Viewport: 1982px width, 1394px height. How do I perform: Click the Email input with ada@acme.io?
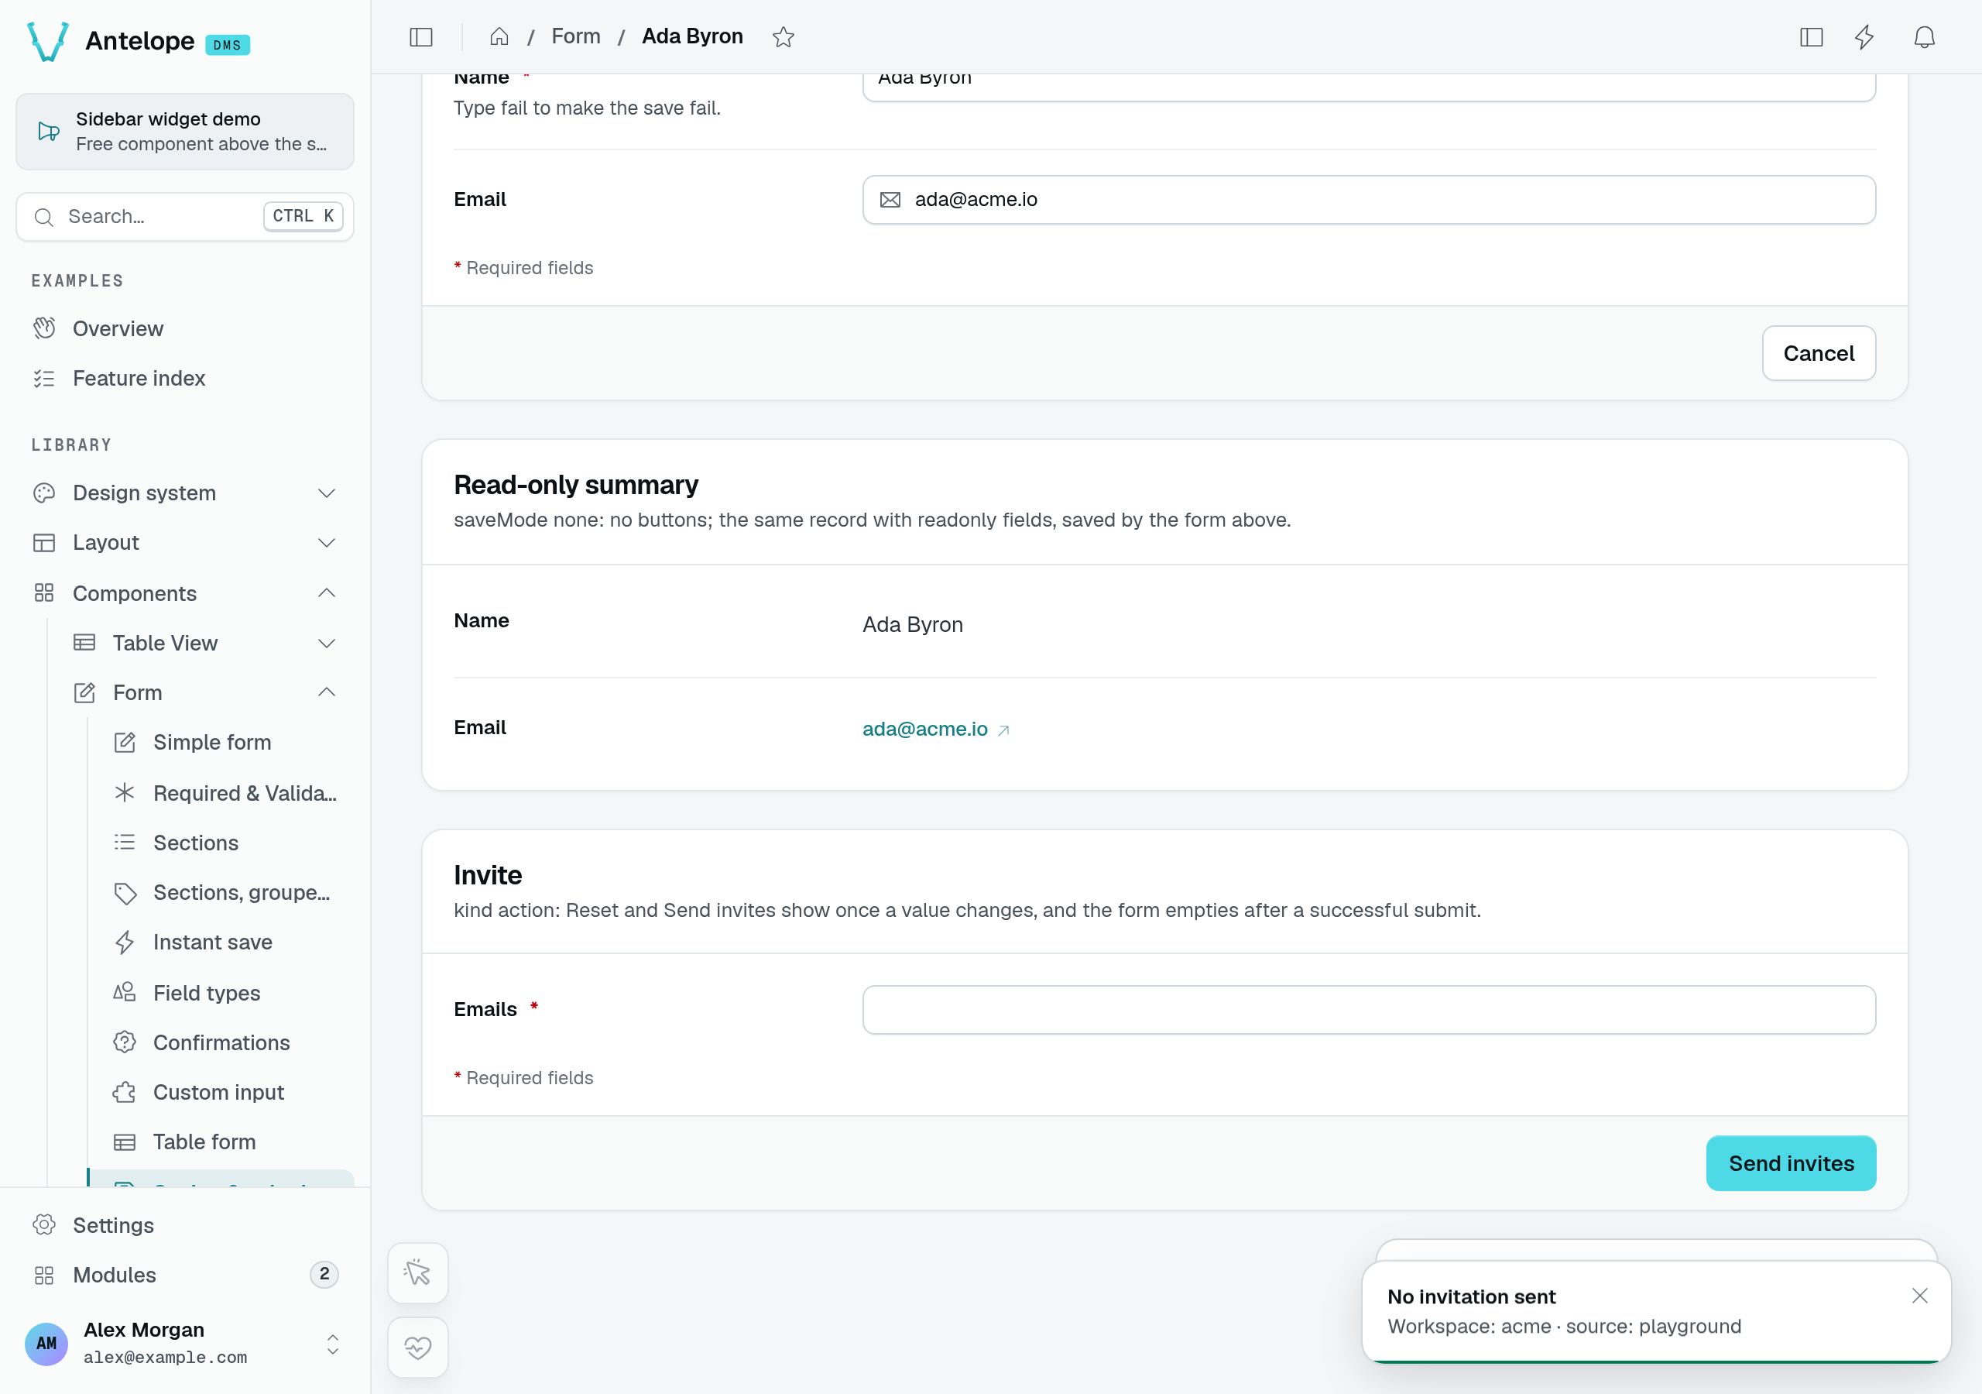(1368, 200)
